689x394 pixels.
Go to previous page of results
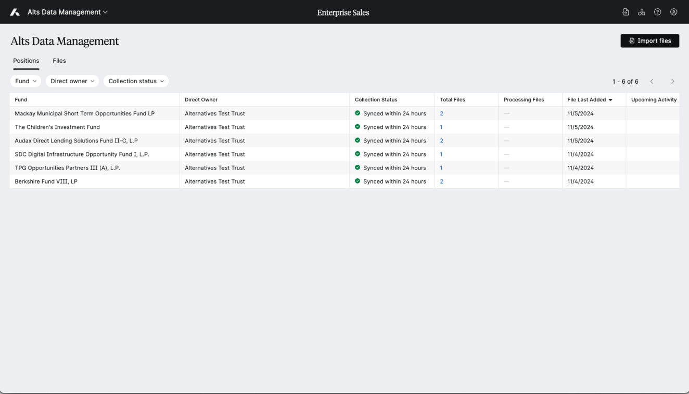pos(652,82)
